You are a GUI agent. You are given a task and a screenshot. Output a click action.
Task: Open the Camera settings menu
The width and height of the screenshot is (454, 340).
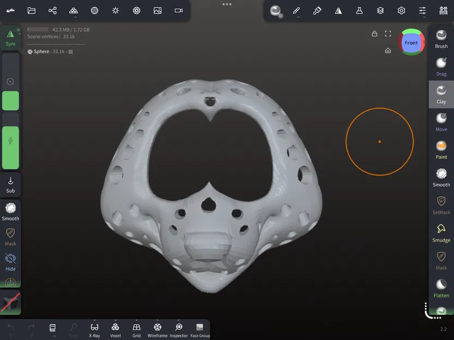(x=179, y=11)
